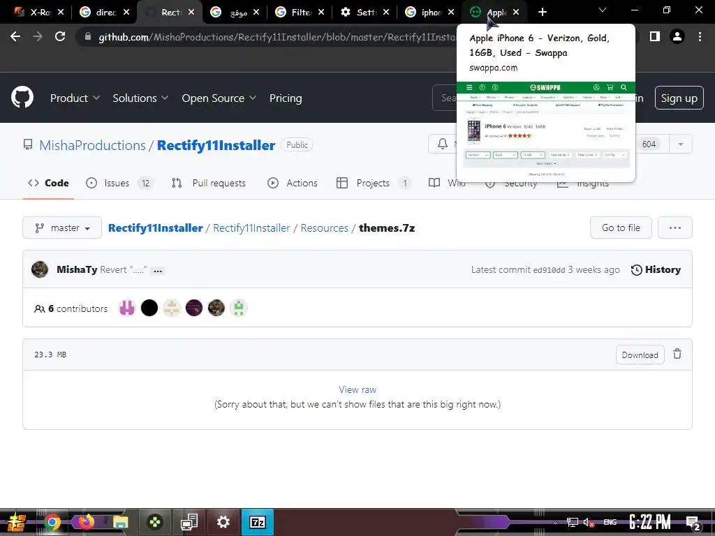Open Chrome three-dot menu
Screen dimensions: 715x536
(x=700, y=36)
